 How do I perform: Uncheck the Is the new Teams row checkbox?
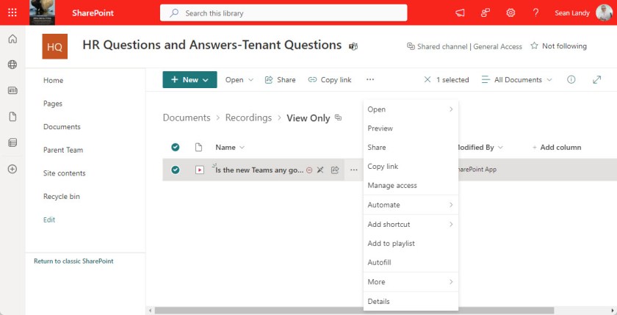[x=175, y=170]
